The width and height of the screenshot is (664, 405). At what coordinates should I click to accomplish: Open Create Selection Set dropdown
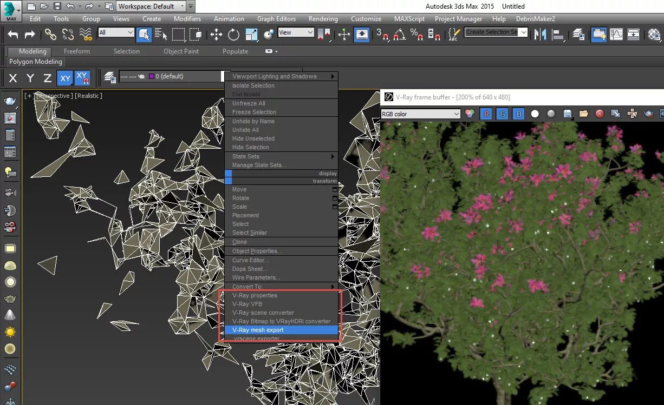(x=496, y=32)
